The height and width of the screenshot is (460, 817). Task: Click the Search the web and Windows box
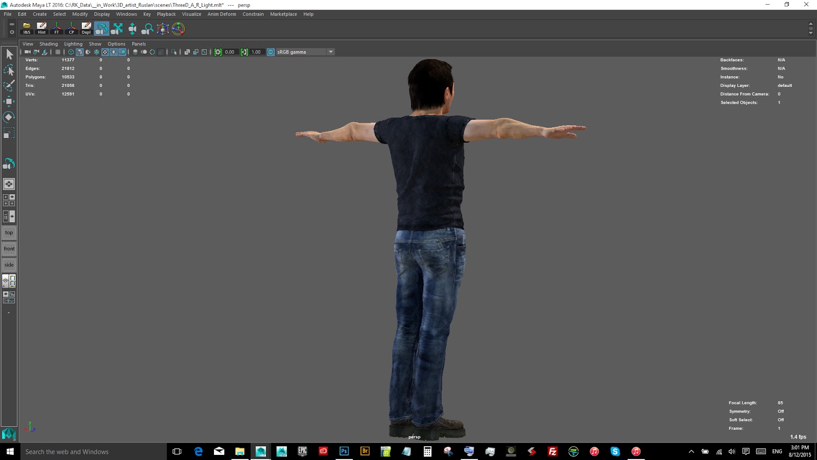(93, 452)
